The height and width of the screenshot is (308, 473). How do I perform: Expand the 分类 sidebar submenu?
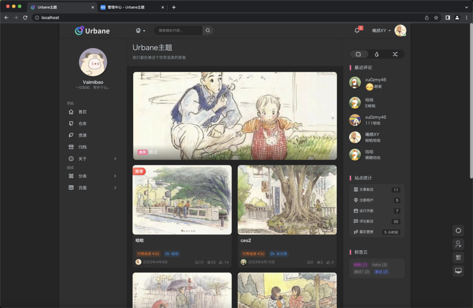point(115,176)
